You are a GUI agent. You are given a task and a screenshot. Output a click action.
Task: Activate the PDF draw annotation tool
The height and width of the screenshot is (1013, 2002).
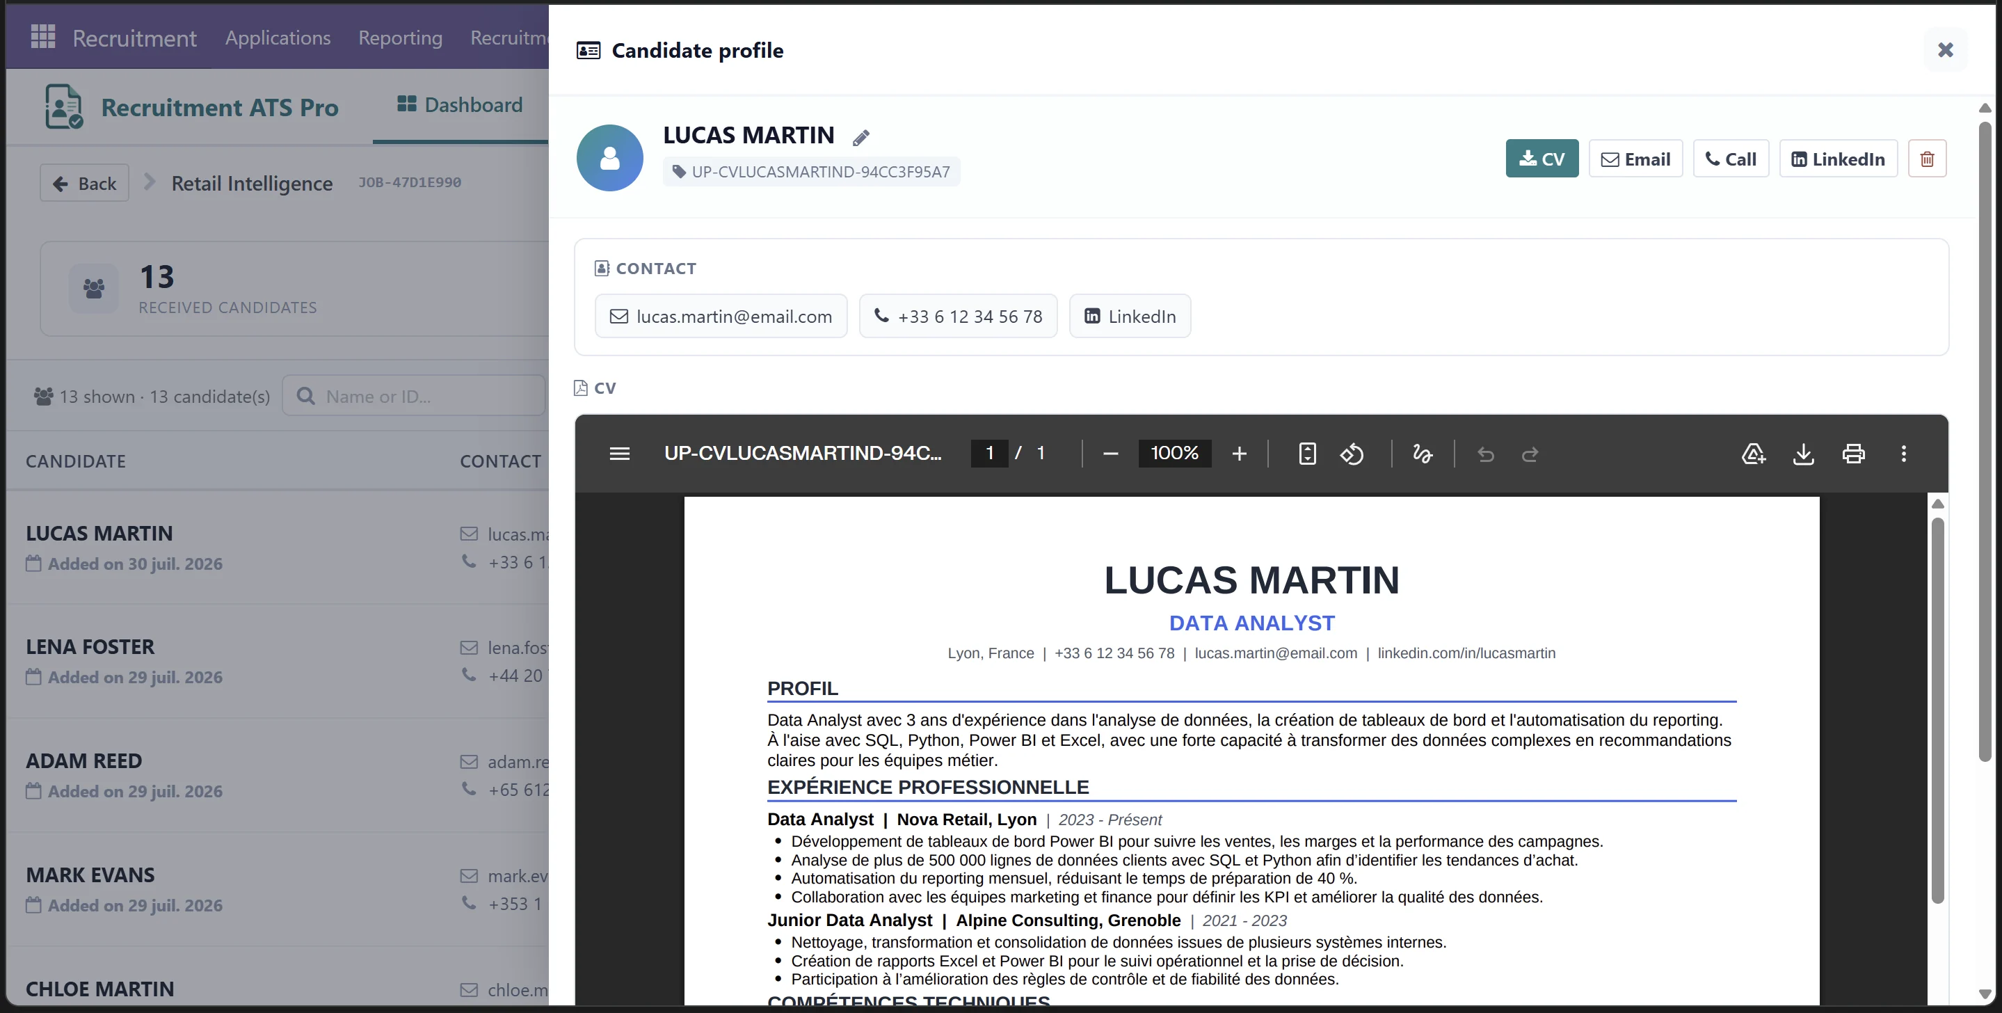point(1423,453)
